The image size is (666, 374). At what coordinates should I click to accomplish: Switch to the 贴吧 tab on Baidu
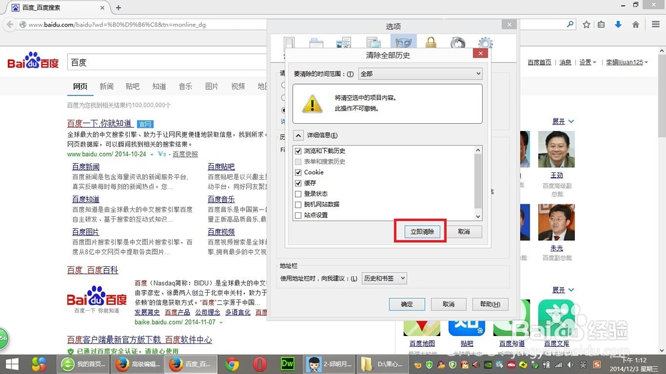tap(133, 87)
